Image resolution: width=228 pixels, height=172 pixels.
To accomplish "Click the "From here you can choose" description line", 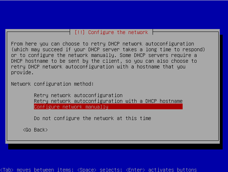I will tap(102, 44).
